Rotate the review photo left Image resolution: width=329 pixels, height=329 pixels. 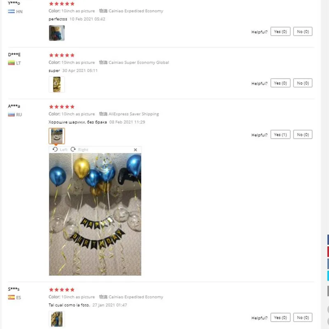click(60, 149)
